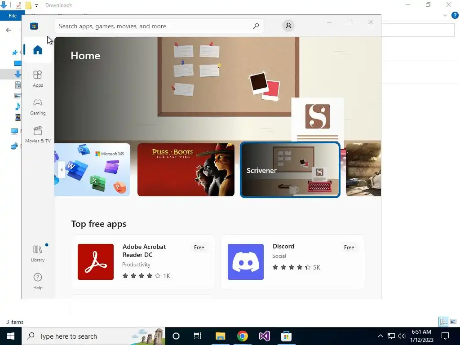Open Cortana from the taskbar
This screenshot has width=460, height=345.
point(176,336)
